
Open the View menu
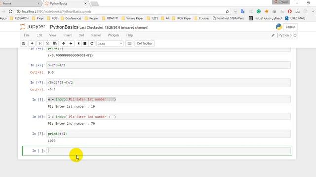[x=53, y=35]
